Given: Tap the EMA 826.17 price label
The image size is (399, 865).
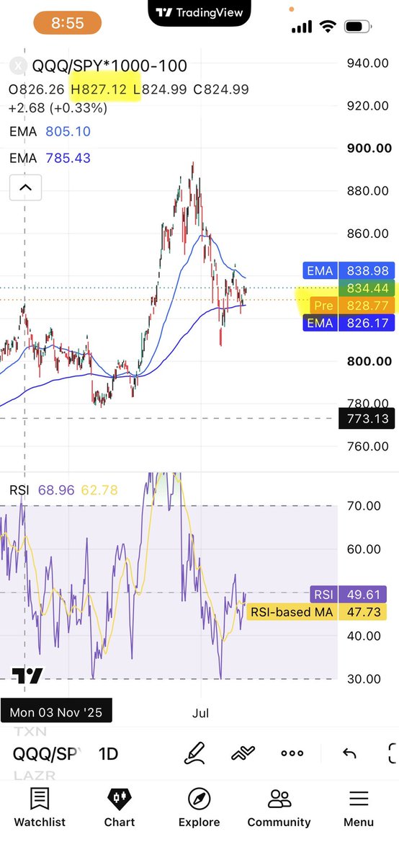Looking at the screenshot, I should 349,323.
